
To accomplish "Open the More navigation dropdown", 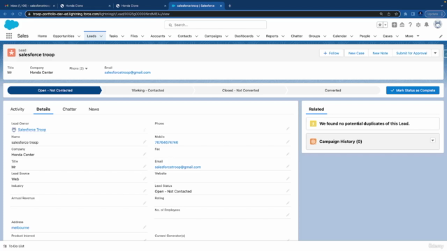I will point(412,36).
